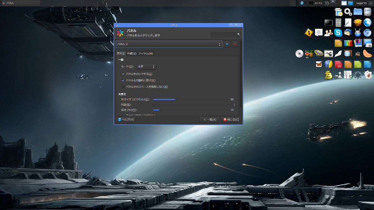Launch LibreOffice Writer blue icon

tap(367, 64)
